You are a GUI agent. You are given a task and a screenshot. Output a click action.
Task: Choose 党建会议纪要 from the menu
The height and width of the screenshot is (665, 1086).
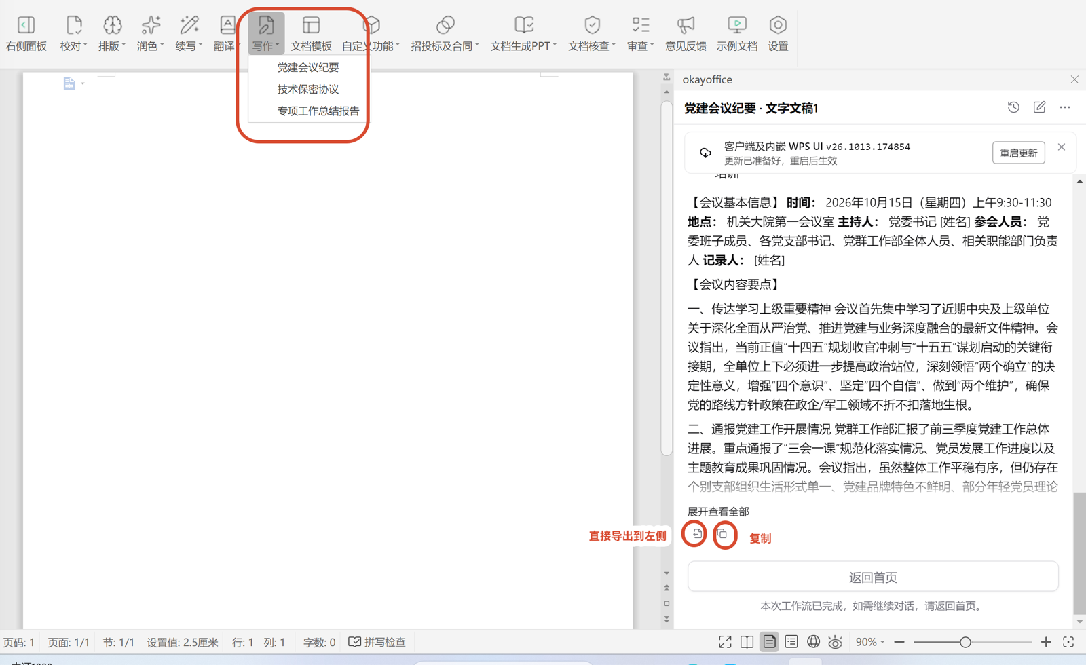[x=307, y=67]
